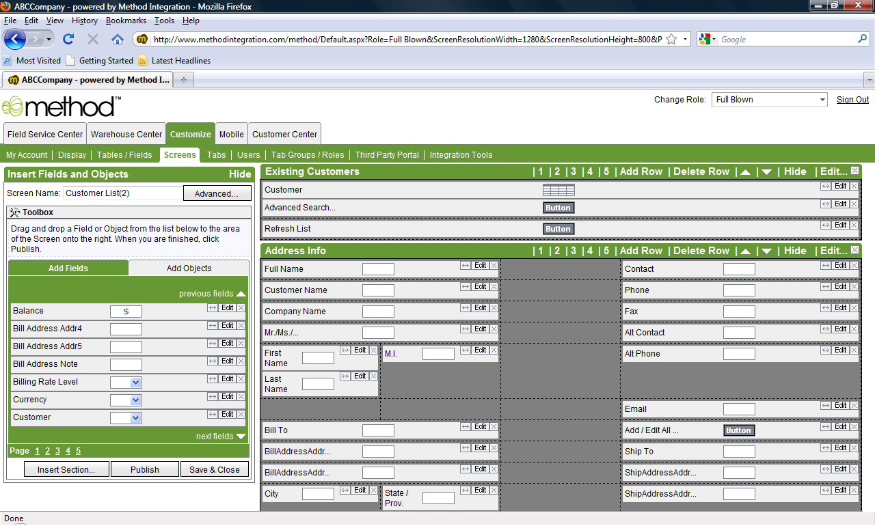Viewport: 875px width, 526px height.
Task: Bookmark this page with the star icon
Action: click(671, 39)
